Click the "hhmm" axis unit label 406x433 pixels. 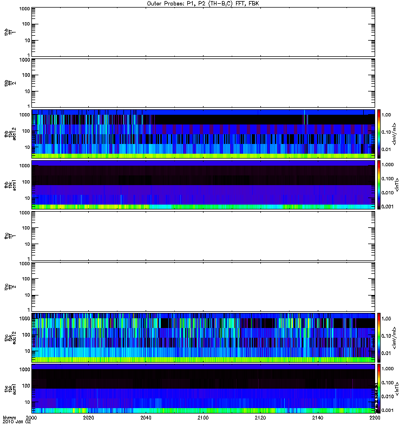point(9,418)
